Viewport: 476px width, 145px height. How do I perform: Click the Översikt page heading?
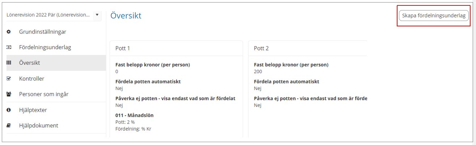coord(126,16)
